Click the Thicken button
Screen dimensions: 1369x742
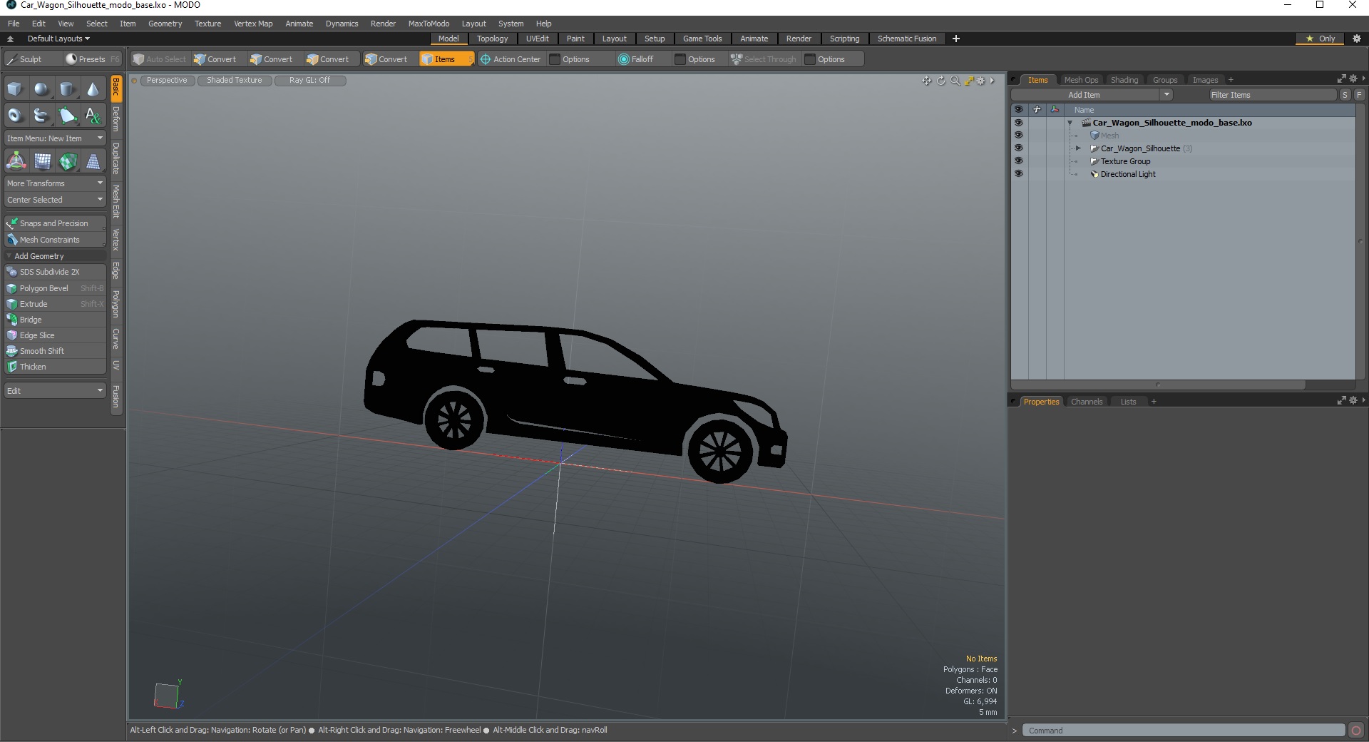click(x=55, y=367)
